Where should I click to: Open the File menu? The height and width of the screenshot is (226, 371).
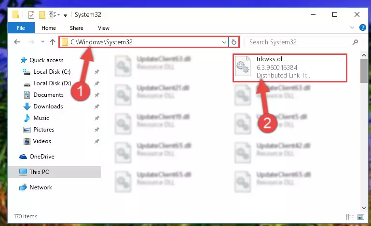pyautogui.click(x=21, y=28)
